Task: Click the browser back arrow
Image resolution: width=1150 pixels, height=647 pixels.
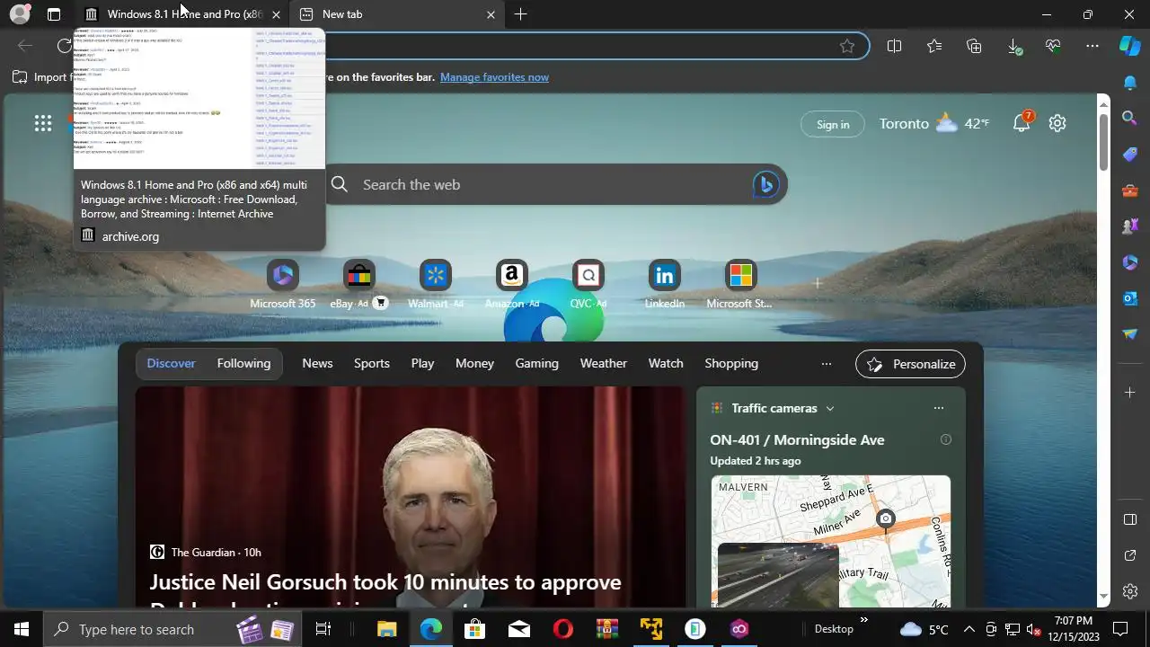Action: tap(25, 46)
